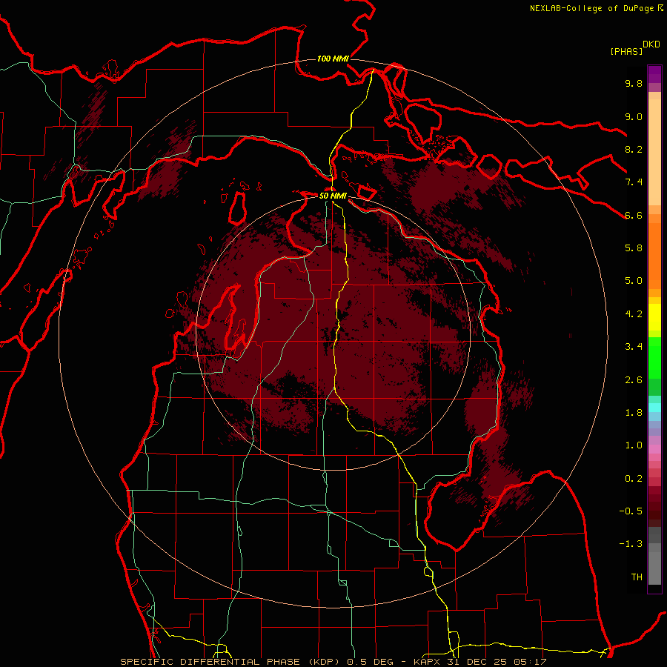Click the 9.8 value on color scale
667x667 pixels.
coord(634,83)
